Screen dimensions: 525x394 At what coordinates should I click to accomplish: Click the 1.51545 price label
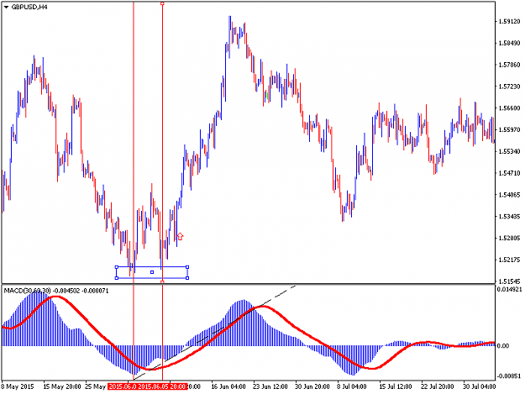tap(509, 281)
